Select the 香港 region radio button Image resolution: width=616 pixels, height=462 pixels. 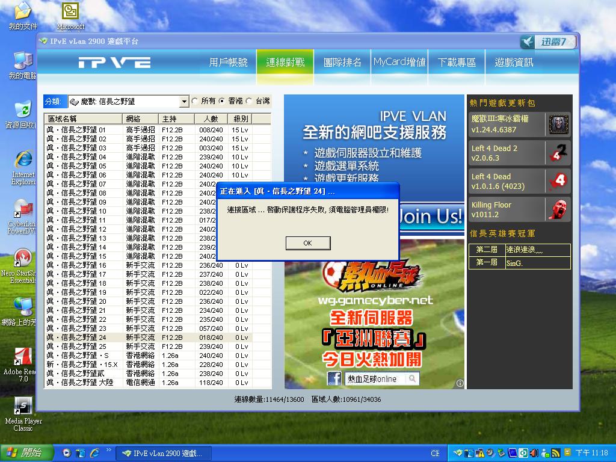222,101
